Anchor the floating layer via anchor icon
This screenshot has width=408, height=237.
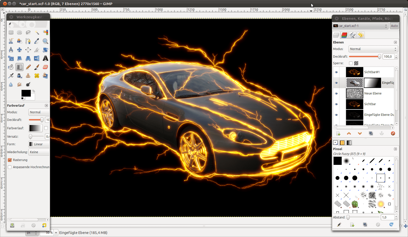(x=382, y=133)
